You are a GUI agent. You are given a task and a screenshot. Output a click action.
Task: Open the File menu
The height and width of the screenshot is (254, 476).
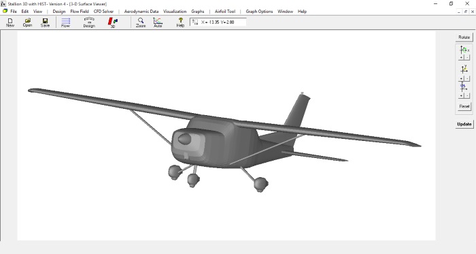14,12
